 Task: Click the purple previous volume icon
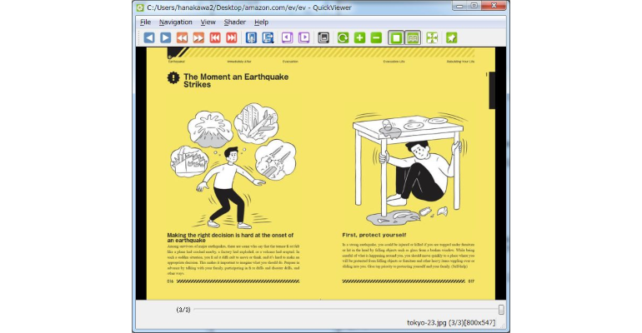[x=287, y=38]
